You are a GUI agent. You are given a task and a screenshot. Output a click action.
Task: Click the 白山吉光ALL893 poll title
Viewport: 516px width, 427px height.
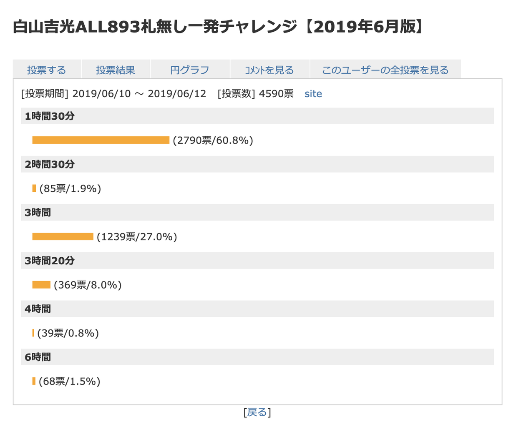click(x=218, y=27)
